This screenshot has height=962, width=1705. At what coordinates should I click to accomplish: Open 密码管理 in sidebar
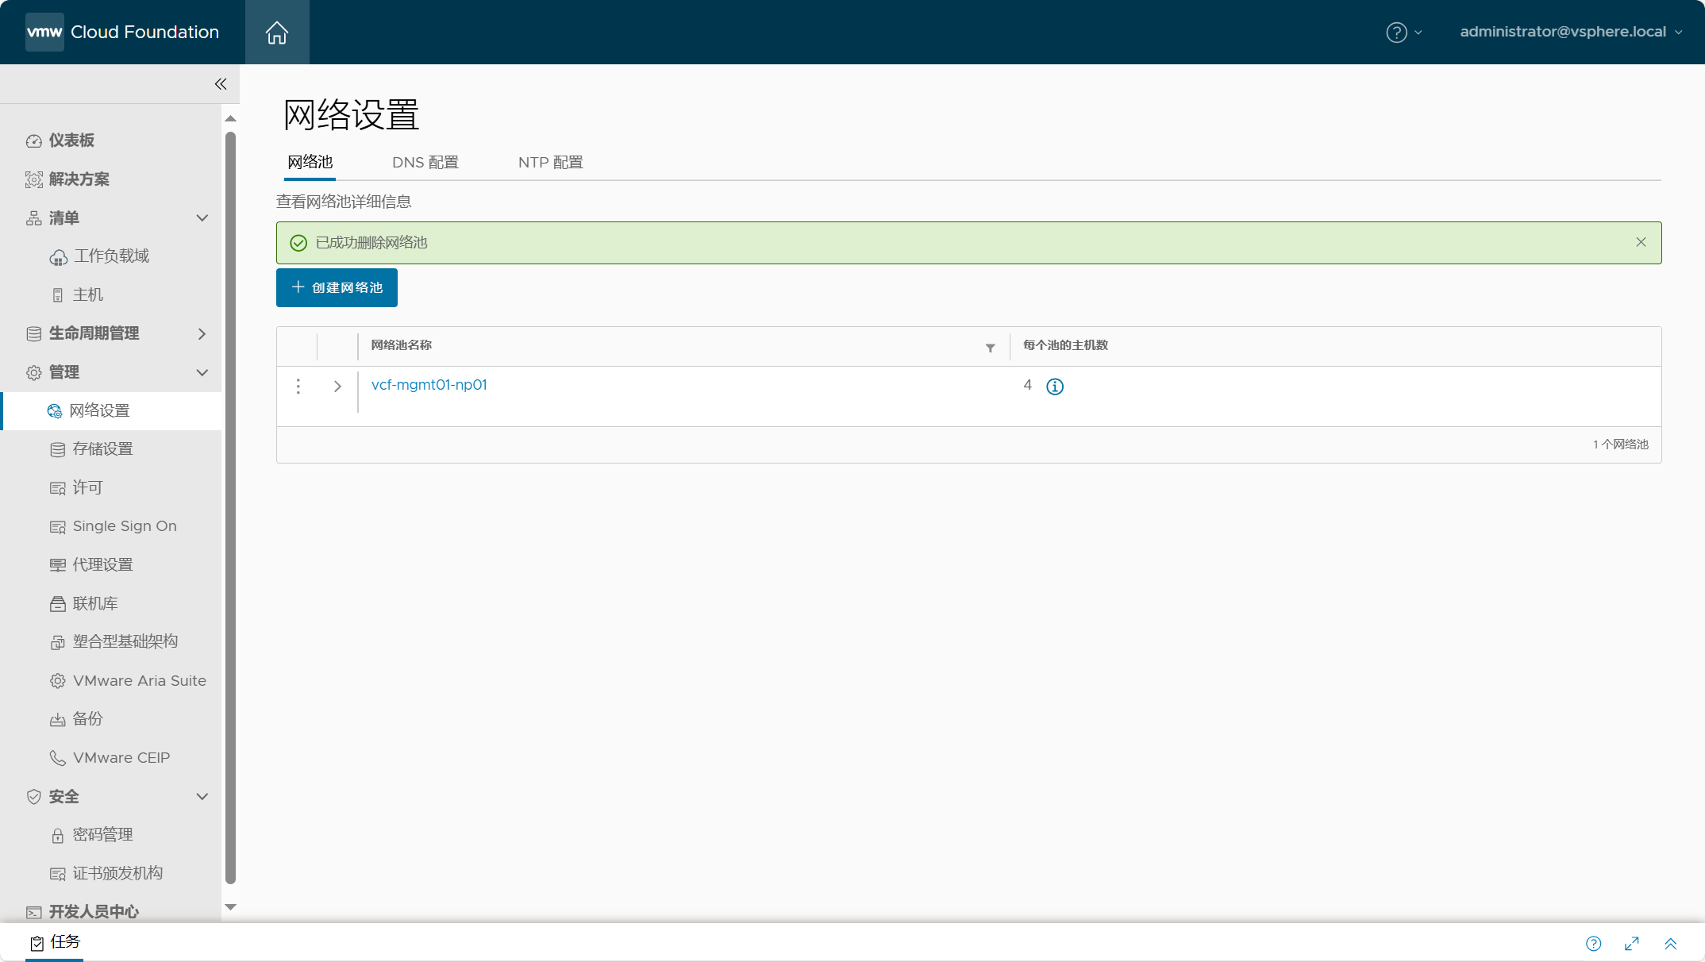[x=102, y=835]
